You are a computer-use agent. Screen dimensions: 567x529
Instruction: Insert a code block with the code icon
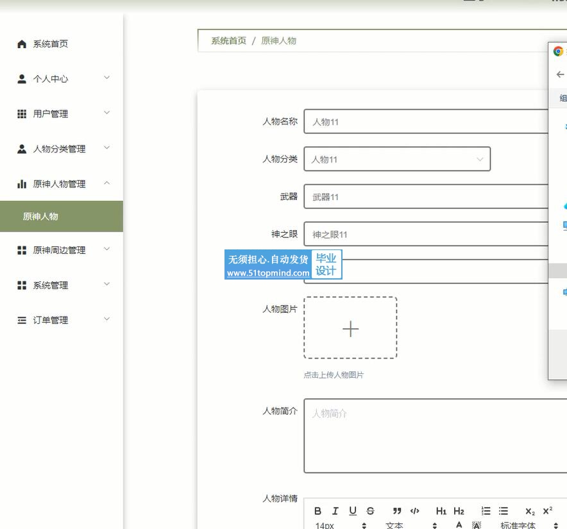(415, 511)
